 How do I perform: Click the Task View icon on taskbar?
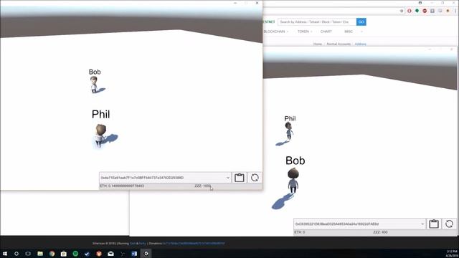(x=28, y=254)
